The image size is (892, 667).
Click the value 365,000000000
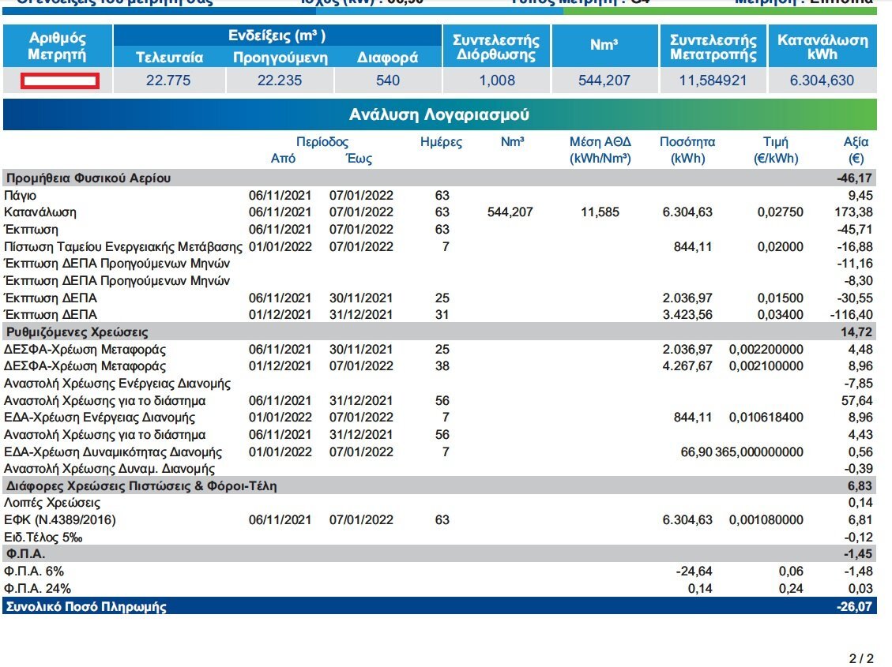pos(759,452)
